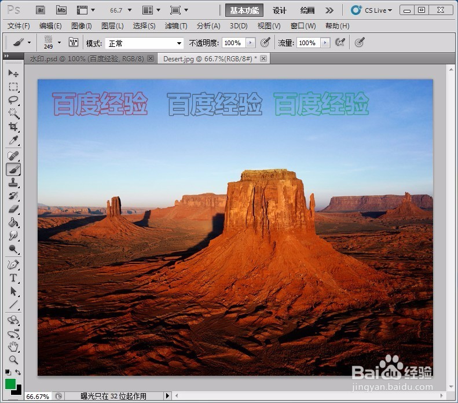Select the Line tool
Image resolution: width=458 pixels, height=403 pixels.
tap(13, 305)
